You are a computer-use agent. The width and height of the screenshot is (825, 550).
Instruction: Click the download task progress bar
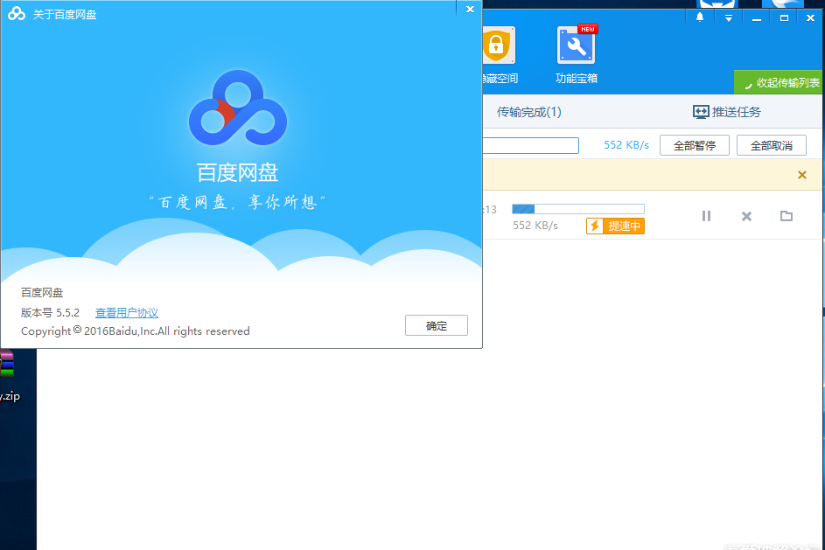(578, 209)
